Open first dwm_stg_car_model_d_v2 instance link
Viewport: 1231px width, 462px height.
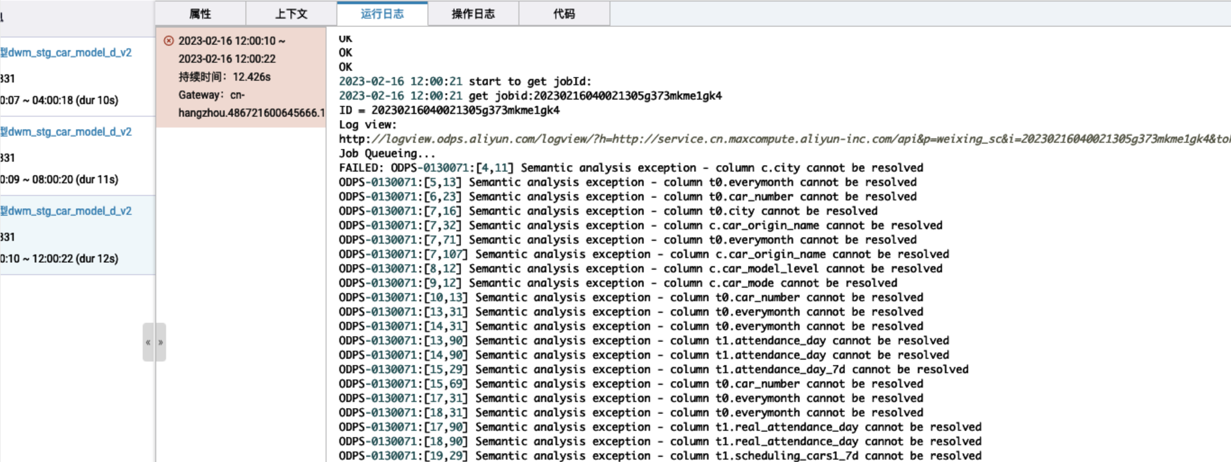pos(66,53)
